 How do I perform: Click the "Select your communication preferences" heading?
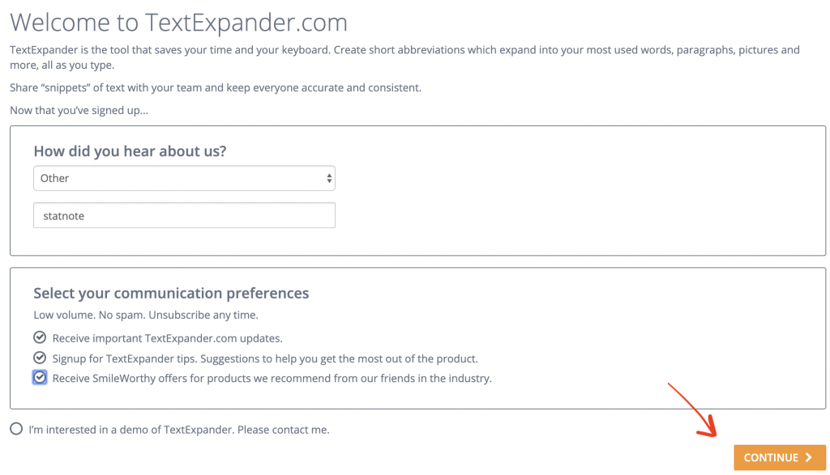pos(171,293)
